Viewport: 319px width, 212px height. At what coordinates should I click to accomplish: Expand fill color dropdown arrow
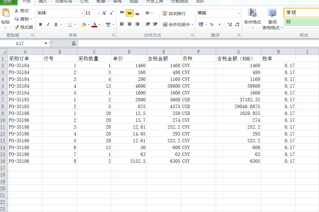89,24
